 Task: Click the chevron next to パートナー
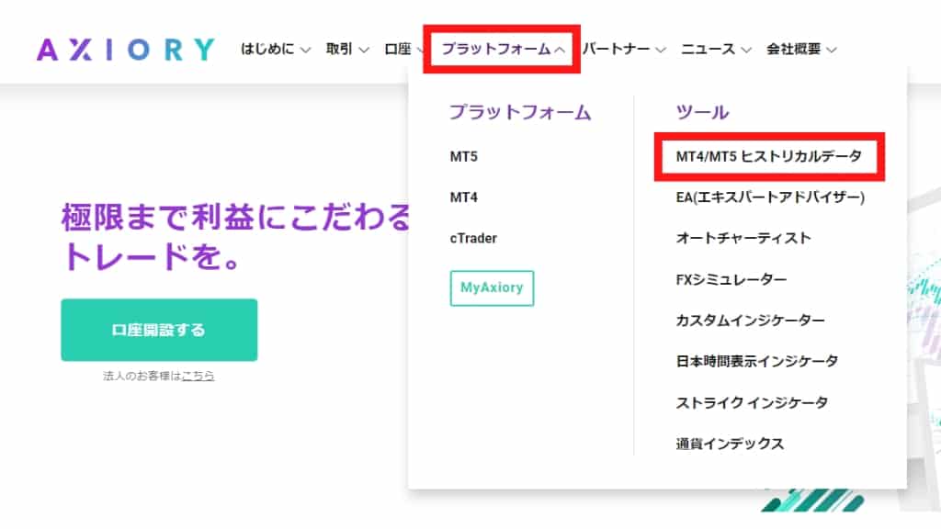[x=660, y=50]
